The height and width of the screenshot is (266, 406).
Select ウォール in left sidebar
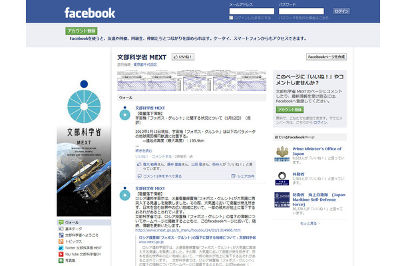click(x=84, y=222)
